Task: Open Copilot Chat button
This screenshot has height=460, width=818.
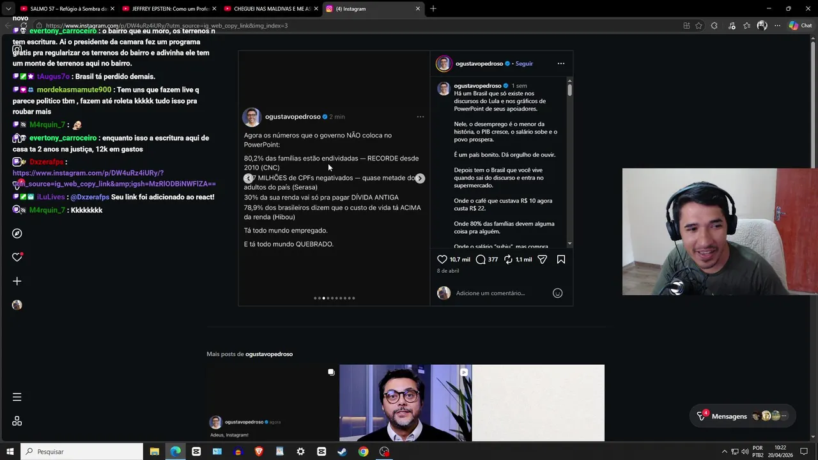Action: click(x=800, y=26)
